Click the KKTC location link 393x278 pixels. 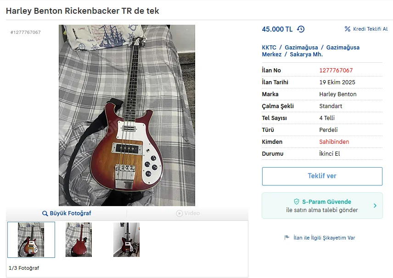[x=269, y=48]
